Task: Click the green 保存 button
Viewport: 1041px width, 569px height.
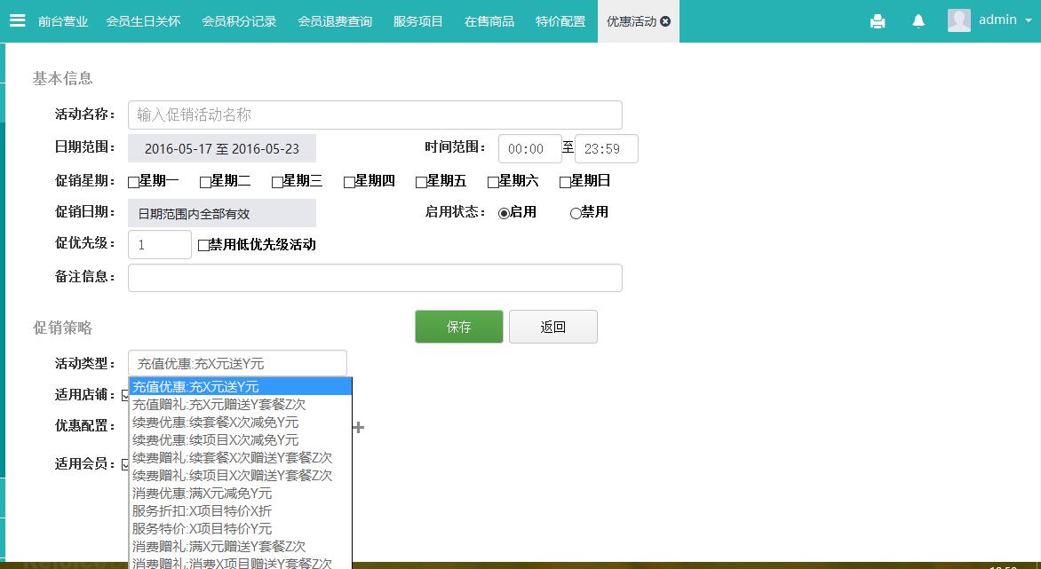Action: click(x=458, y=327)
